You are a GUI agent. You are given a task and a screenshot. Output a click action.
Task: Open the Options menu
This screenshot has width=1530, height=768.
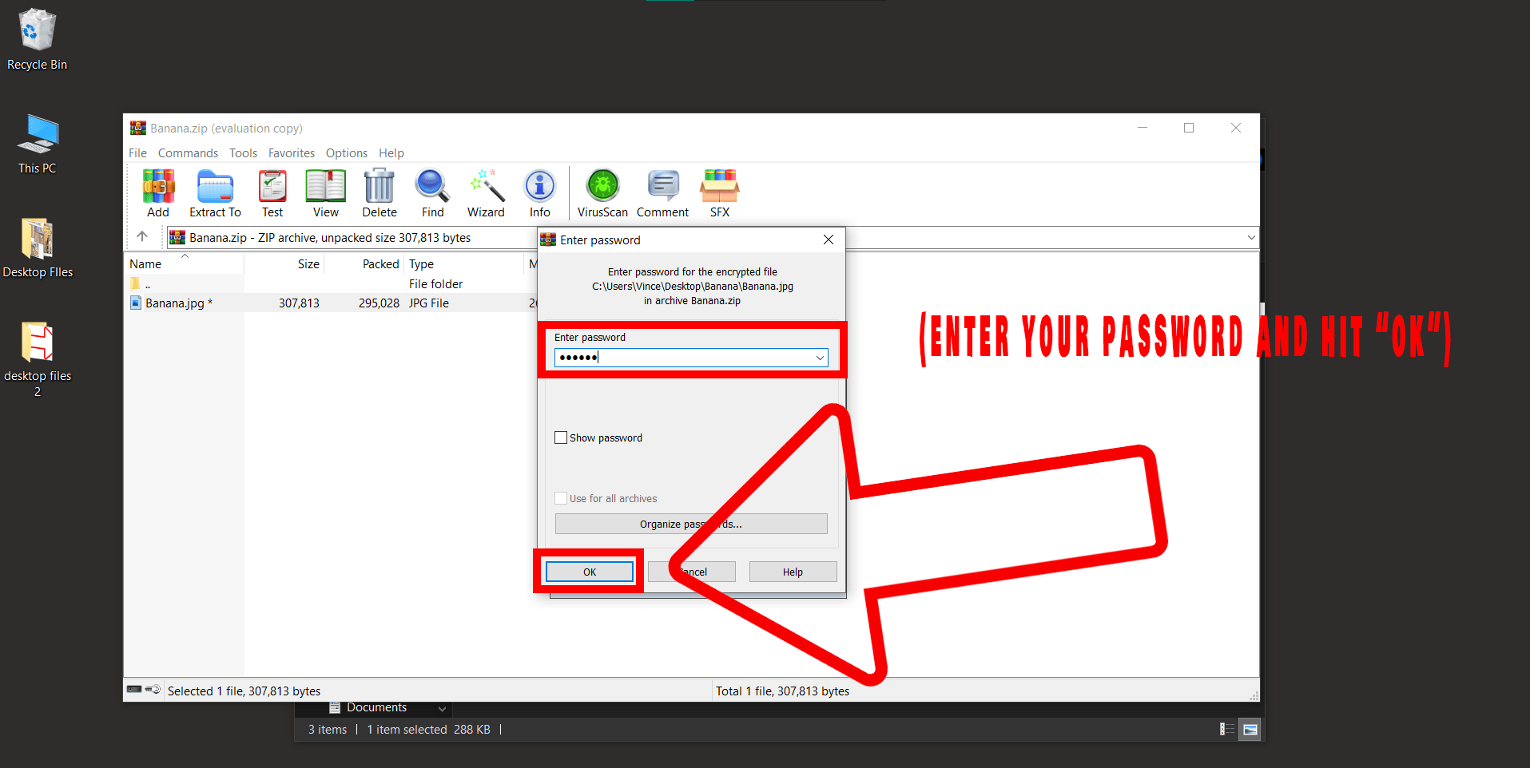(x=346, y=152)
